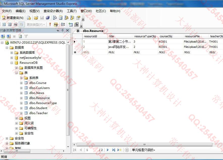Click the Verify SQL syntax icon
This screenshot has height=160, width=223.
click(x=56, y=24)
